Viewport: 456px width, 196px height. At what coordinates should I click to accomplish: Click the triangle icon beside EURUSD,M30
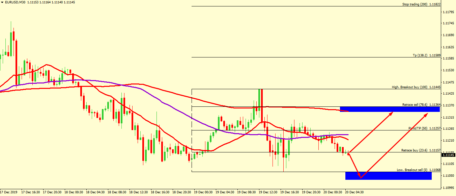pos(2,2)
